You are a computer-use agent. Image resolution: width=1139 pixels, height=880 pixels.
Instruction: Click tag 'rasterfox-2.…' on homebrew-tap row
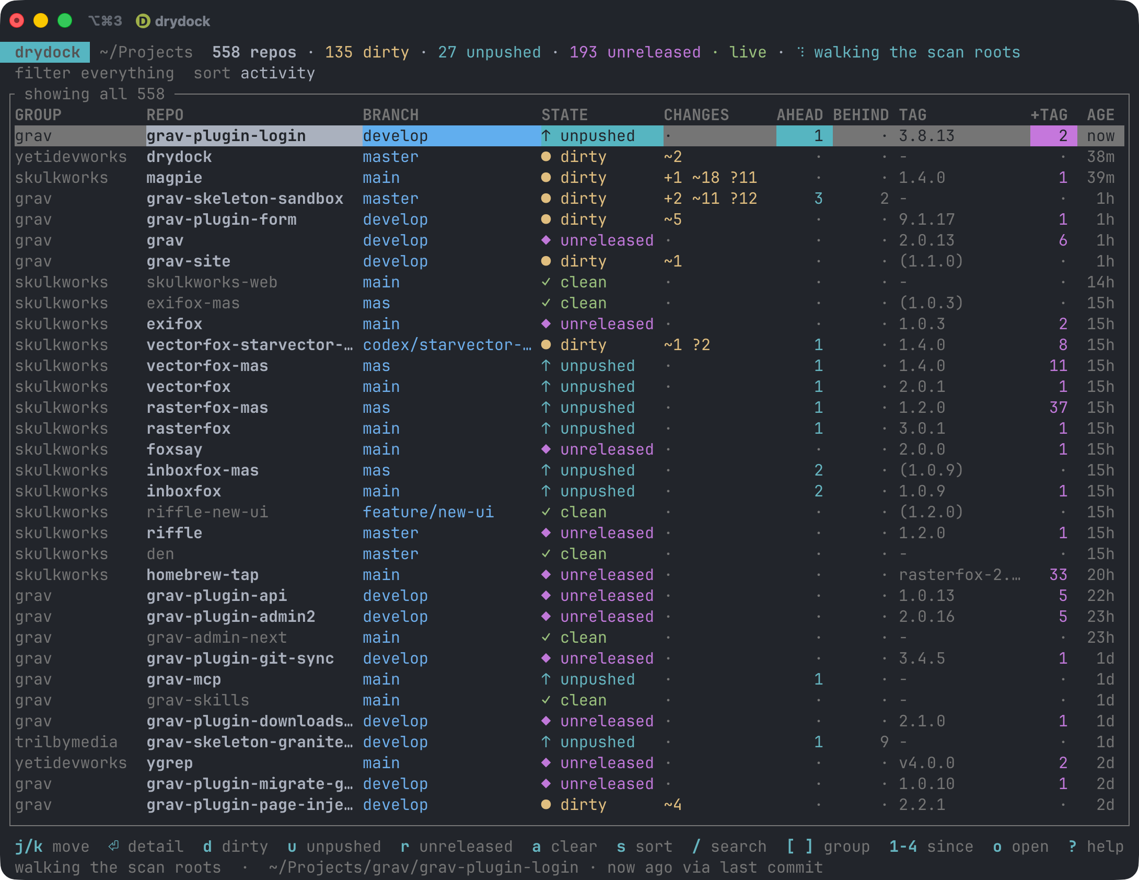(x=960, y=575)
